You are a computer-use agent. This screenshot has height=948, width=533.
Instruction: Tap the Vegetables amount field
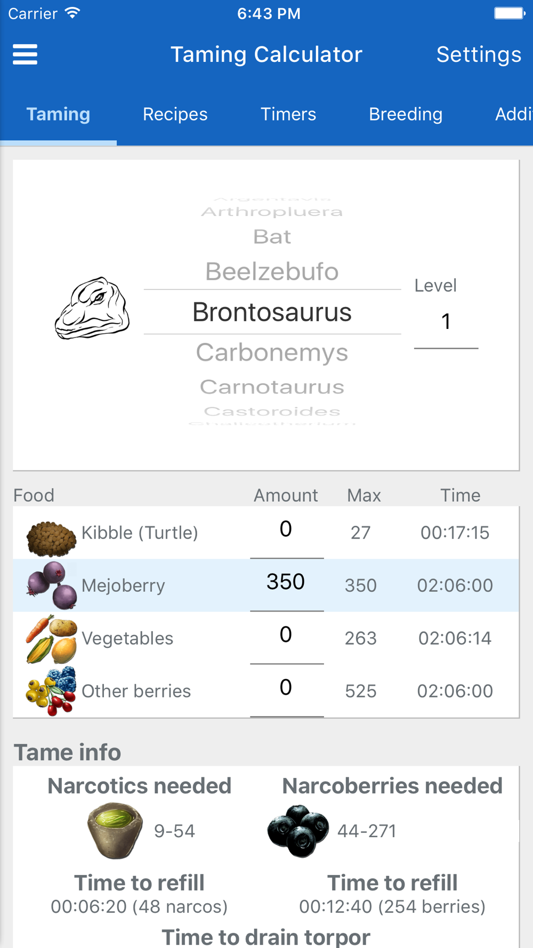click(286, 634)
